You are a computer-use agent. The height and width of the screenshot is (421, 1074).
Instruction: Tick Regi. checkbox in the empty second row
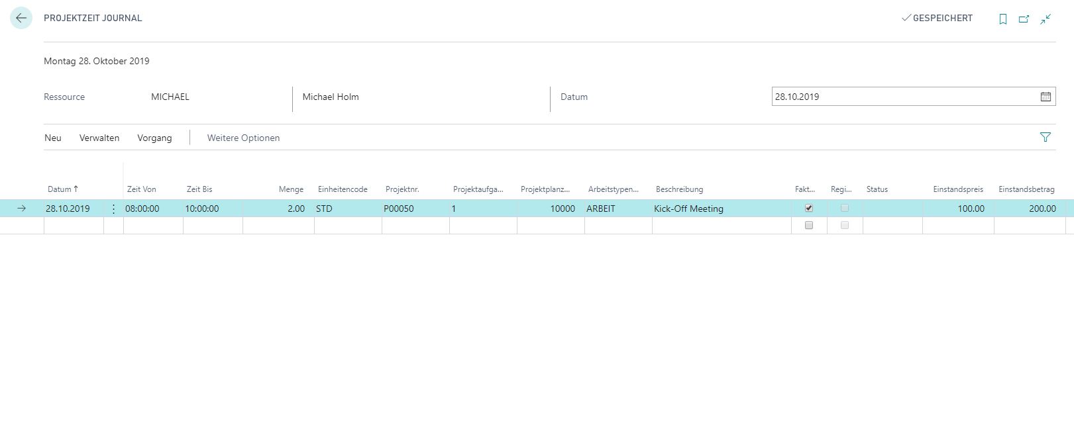(845, 225)
